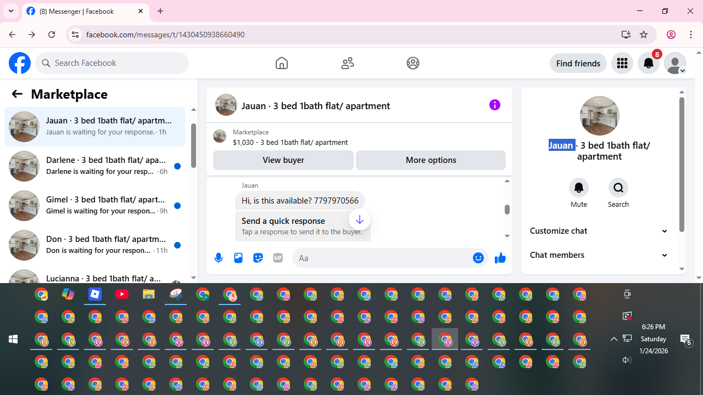Open the taskbar volume icon

[627, 360]
